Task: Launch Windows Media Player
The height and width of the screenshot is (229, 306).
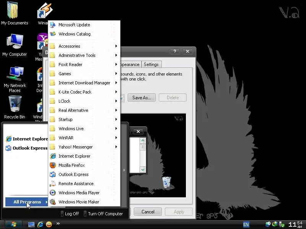Action: (84, 193)
